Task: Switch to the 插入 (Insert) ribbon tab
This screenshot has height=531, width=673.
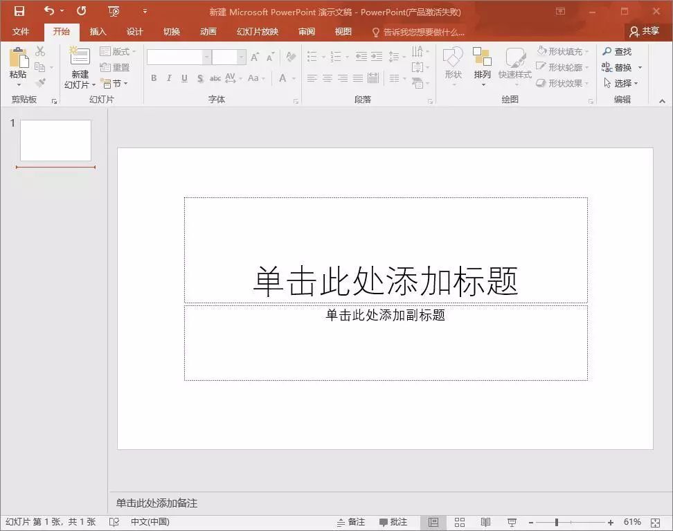Action: click(x=98, y=31)
